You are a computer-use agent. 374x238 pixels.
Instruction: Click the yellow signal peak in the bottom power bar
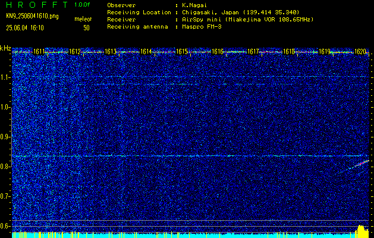point(362,231)
